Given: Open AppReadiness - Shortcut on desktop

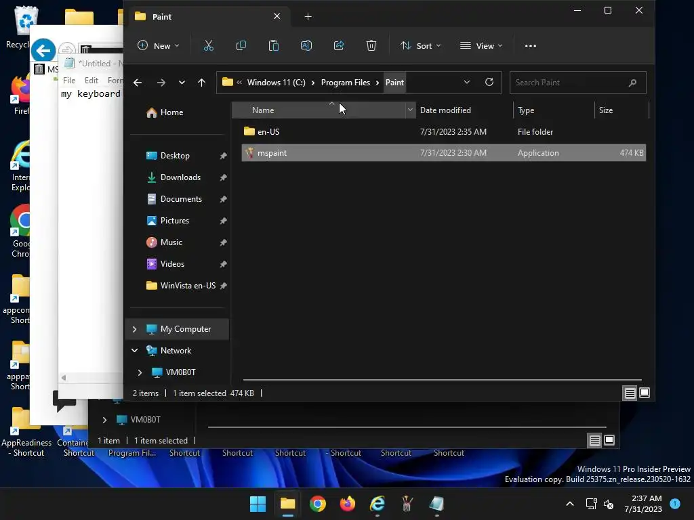Looking at the screenshot, I should (26, 432).
